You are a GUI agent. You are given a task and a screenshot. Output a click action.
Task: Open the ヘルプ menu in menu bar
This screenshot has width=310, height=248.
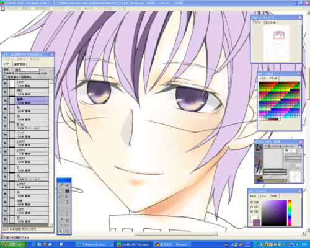[121, 9]
